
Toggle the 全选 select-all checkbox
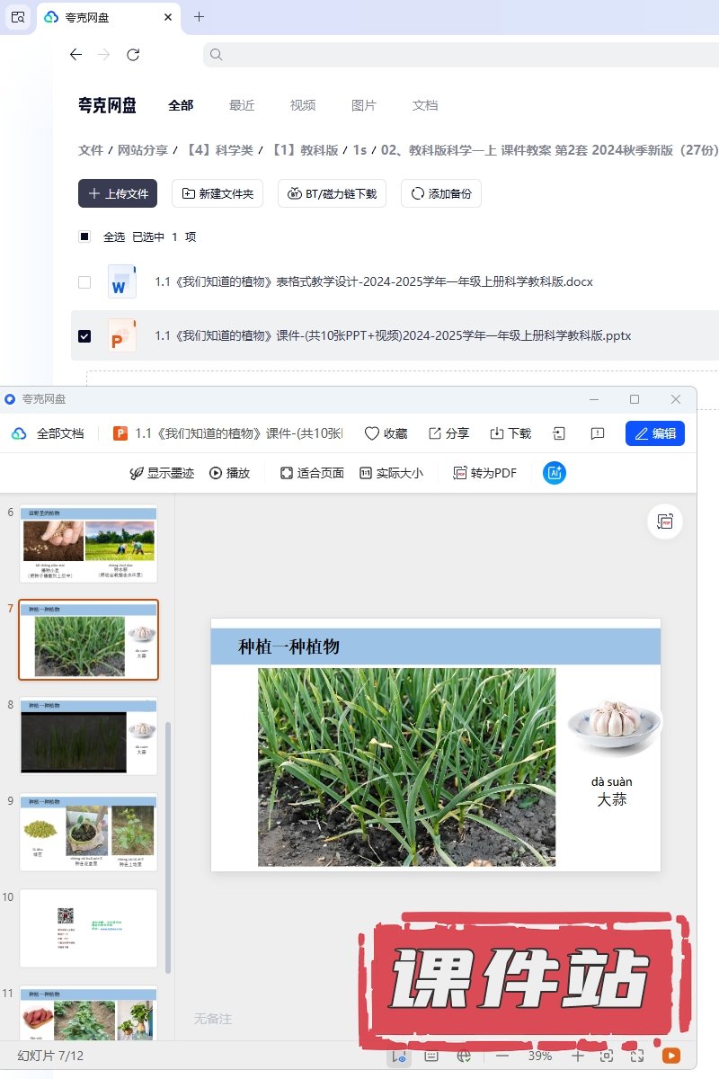[84, 237]
